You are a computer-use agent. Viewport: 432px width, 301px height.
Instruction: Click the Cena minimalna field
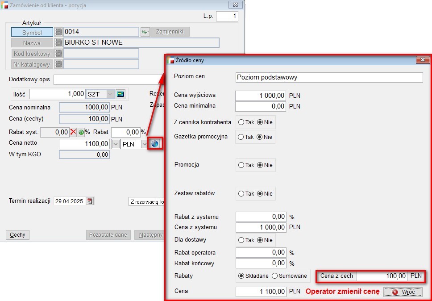261,106
